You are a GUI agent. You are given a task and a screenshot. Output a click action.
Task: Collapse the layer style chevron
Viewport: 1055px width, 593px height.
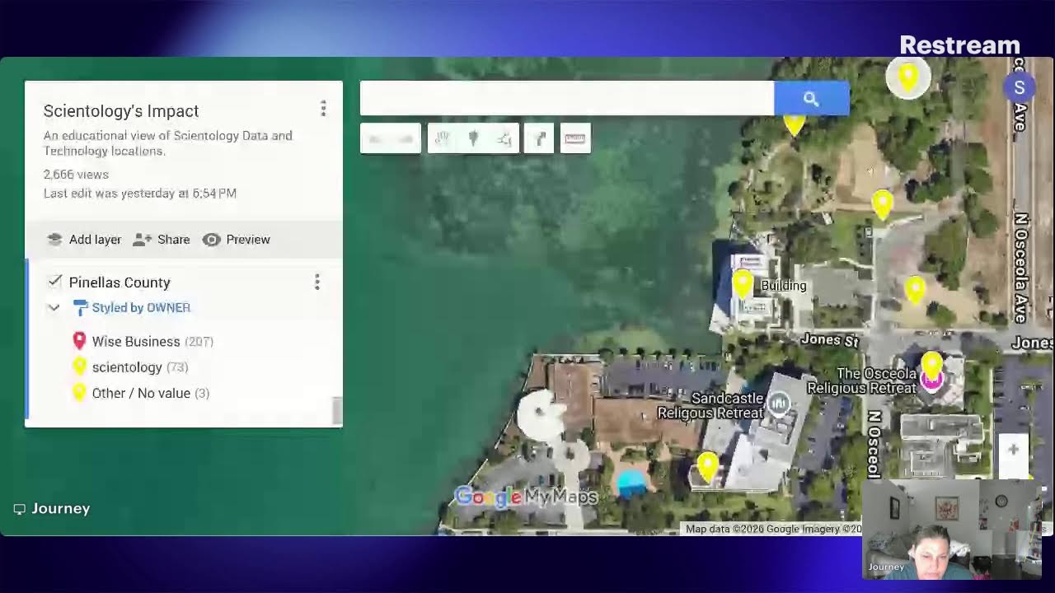(54, 308)
